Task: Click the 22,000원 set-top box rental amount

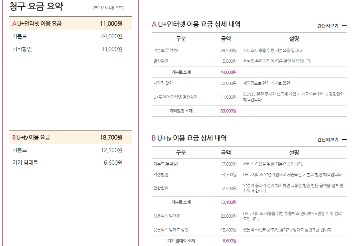Action: [x=228, y=216]
